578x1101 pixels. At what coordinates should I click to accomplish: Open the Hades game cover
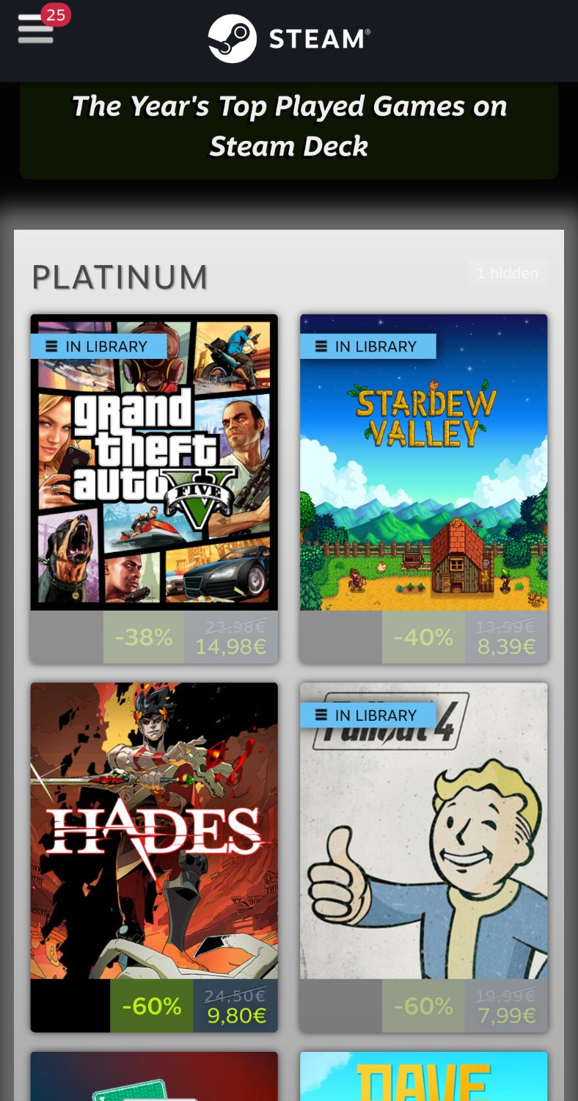(x=154, y=831)
